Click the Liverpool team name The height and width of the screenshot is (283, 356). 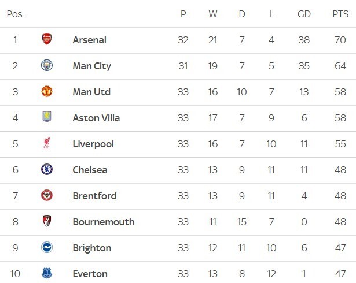[93, 144]
